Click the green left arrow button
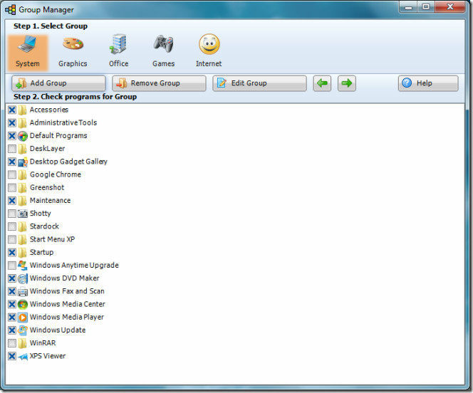Image resolution: width=473 pixels, height=393 pixels. pyautogui.click(x=322, y=83)
